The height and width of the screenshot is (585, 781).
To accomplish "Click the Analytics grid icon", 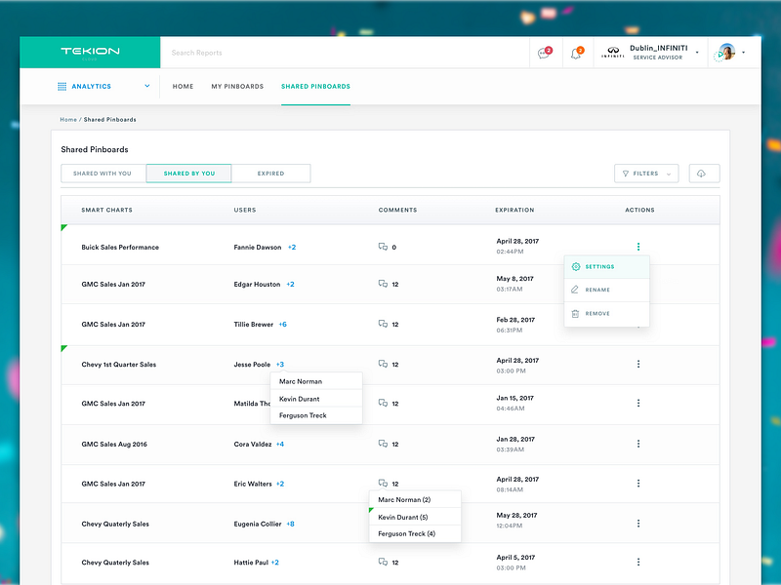I will [62, 87].
